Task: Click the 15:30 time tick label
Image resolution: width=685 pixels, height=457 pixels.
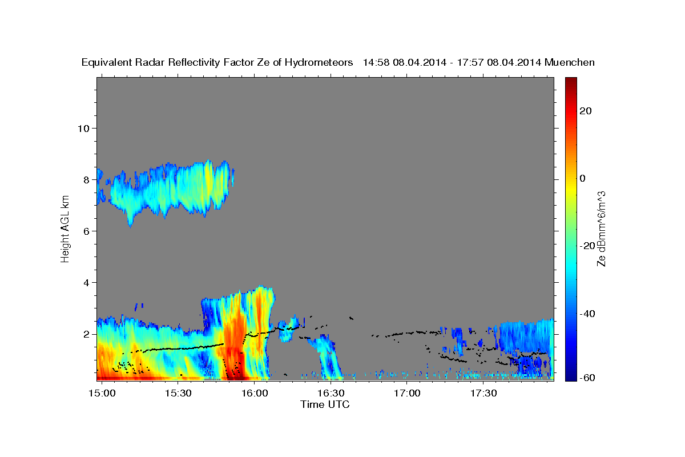Action: [x=178, y=394]
